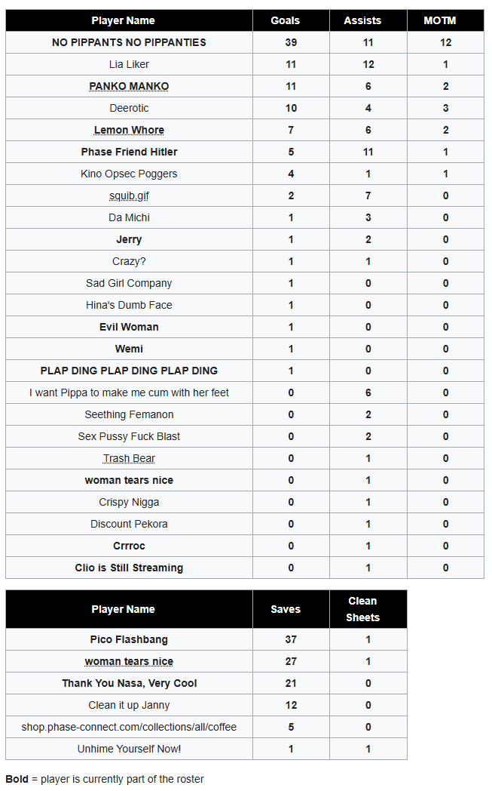Image resolution: width=492 pixels, height=791 pixels.
Task: Select the Pico Flashbang row
Action: pyautogui.click(x=206, y=639)
